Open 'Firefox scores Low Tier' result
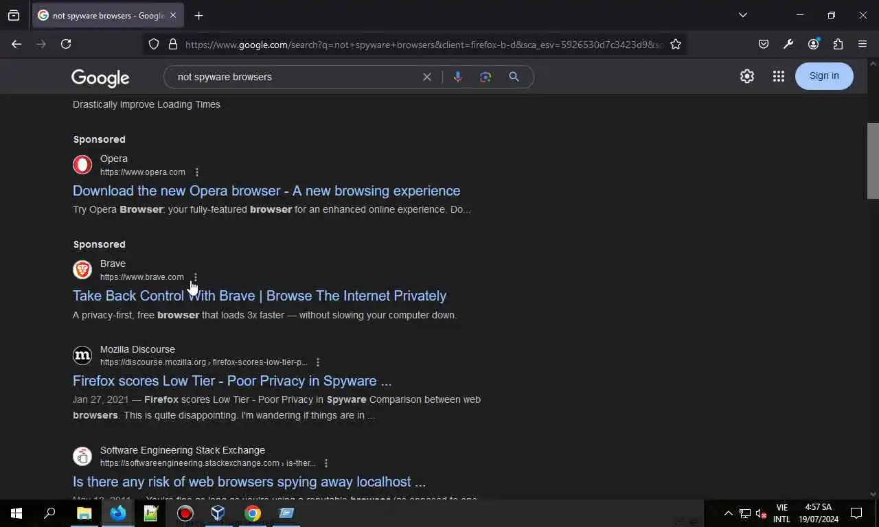The height and width of the screenshot is (527, 879). tap(232, 381)
